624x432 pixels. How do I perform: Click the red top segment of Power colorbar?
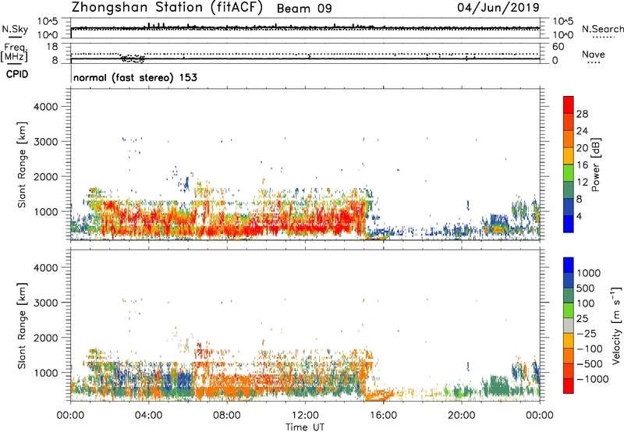click(x=569, y=104)
